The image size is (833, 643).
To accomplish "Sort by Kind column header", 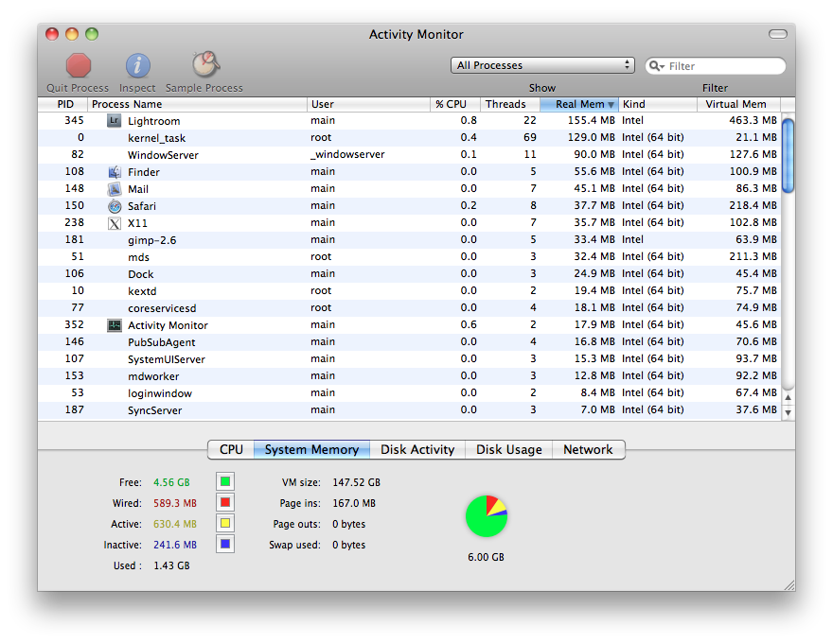I will click(658, 104).
